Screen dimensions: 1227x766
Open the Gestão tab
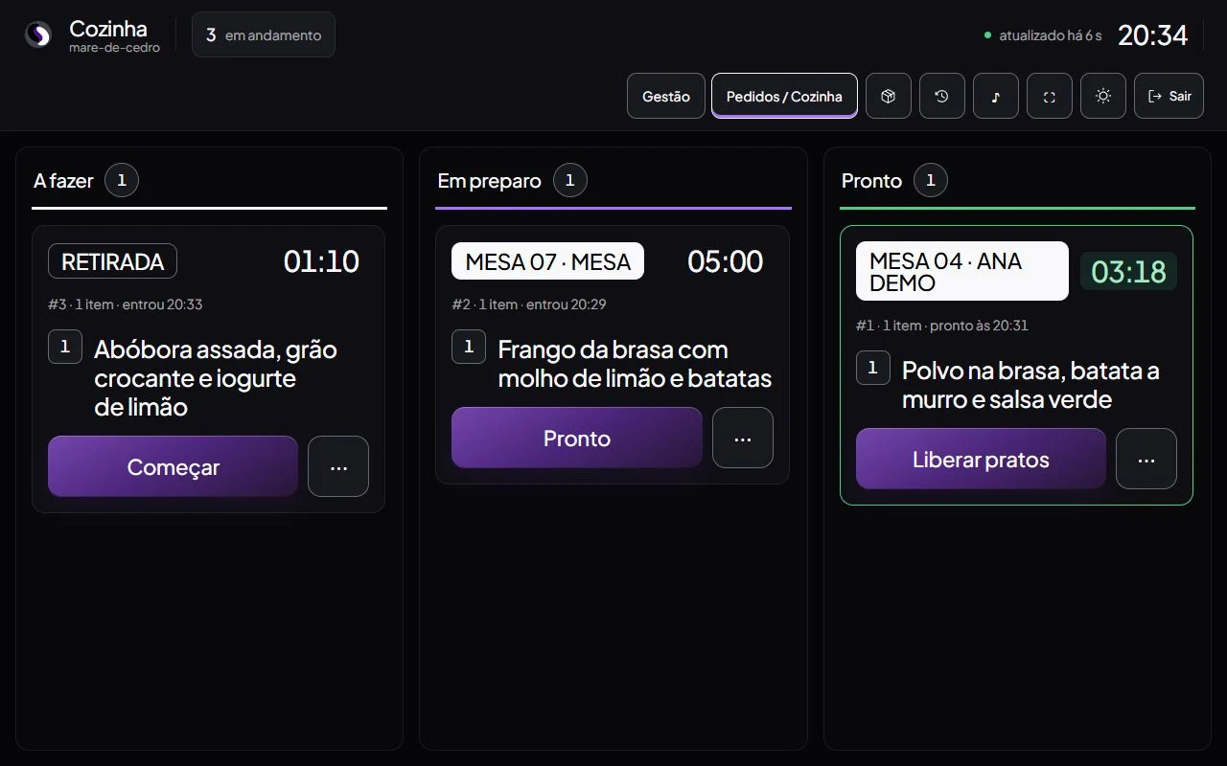666,96
